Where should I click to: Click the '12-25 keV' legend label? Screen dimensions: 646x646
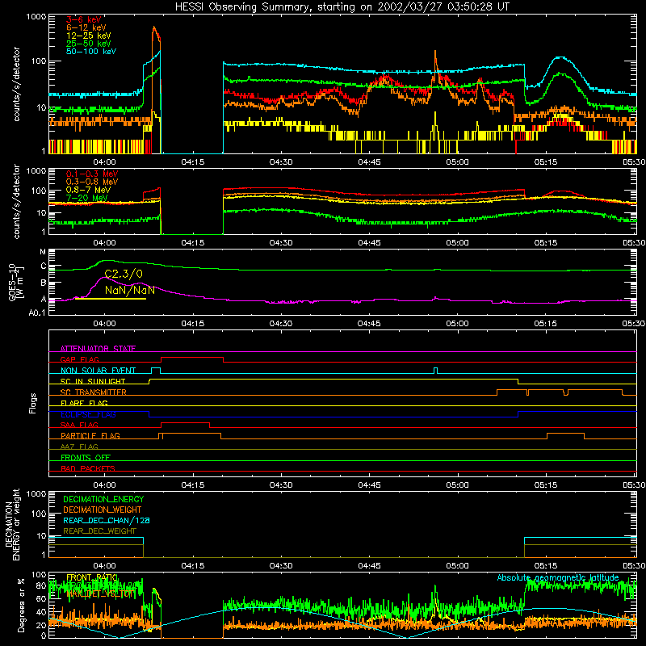click(89, 36)
